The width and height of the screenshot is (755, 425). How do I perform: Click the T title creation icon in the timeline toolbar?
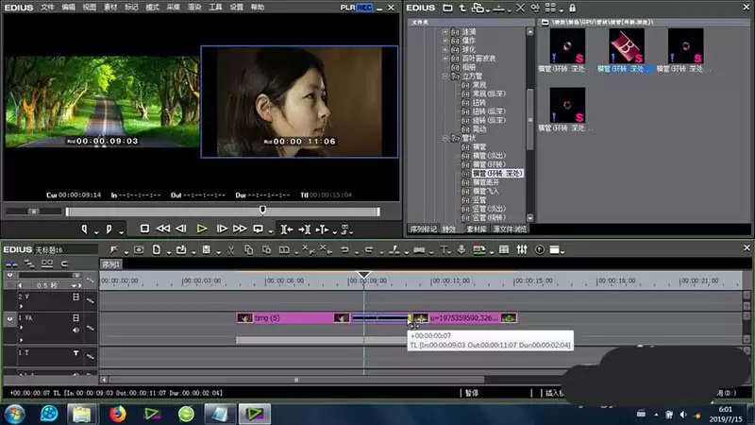[x=444, y=249]
